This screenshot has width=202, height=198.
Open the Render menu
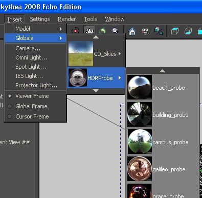click(66, 19)
